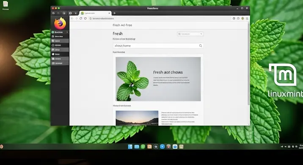
Task: Launch the orange app icon in the taskbar
Action: [x=149, y=147]
